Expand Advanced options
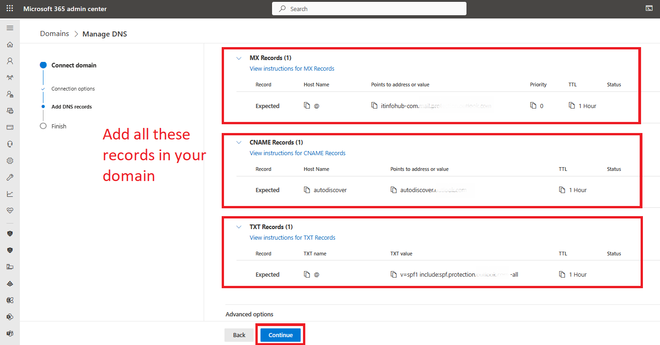Image resolution: width=660 pixels, height=345 pixels. click(249, 314)
